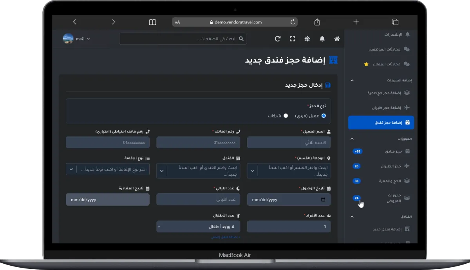Click the plane icon of حجز الطيران
470x270 pixels.
(x=407, y=166)
